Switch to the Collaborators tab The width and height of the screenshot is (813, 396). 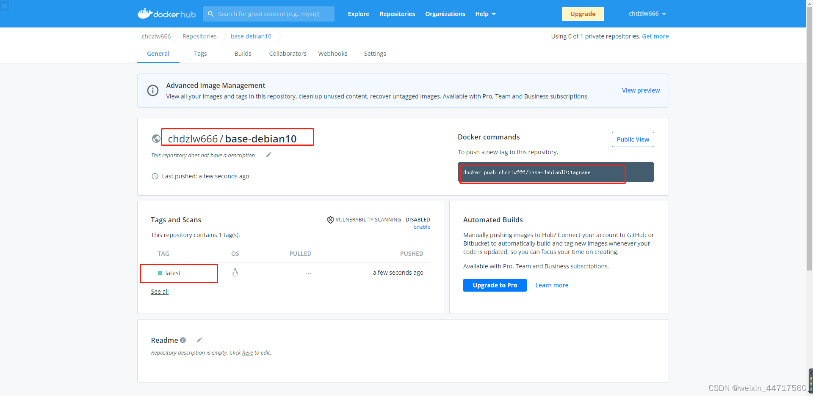[x=288, y=54]
